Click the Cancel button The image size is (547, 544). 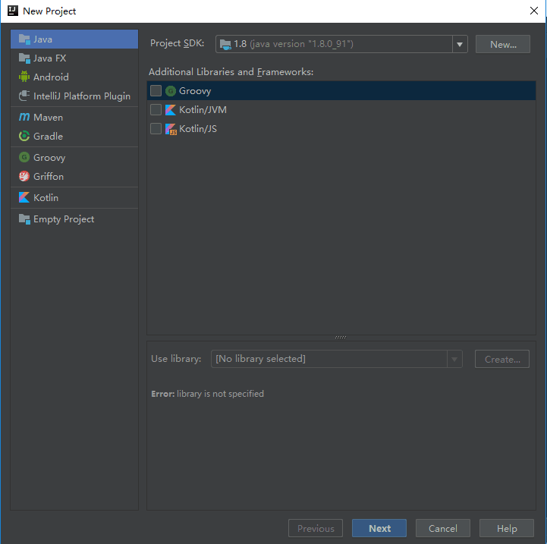pyautogui.click(x=443, y=528)
